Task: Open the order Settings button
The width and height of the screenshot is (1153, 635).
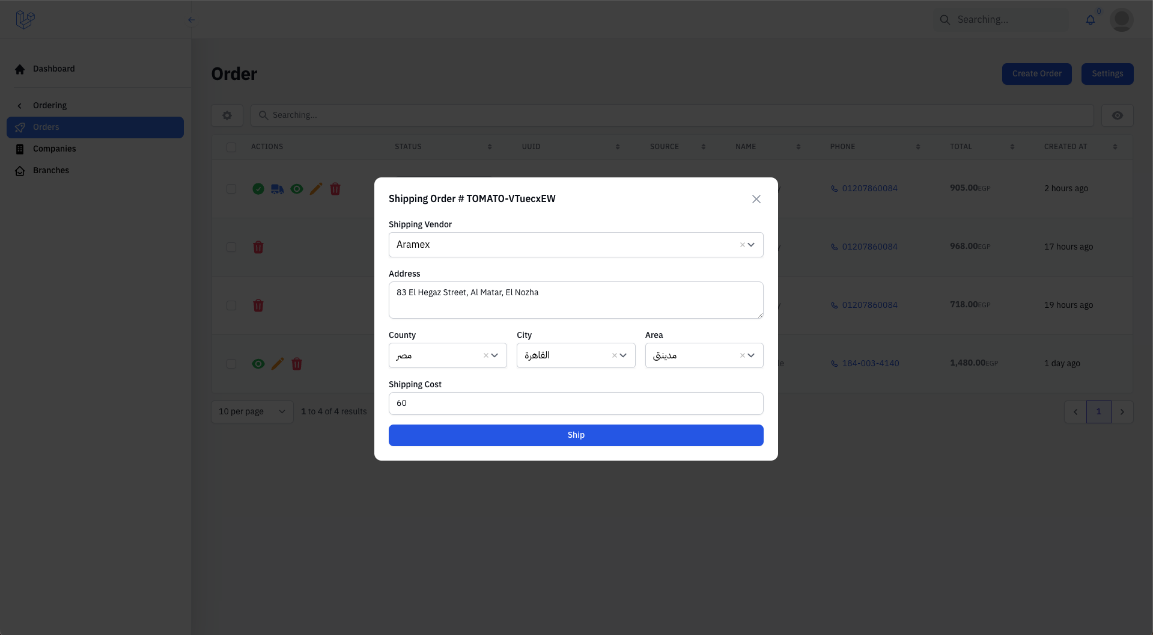Action: coord(1107,74)
